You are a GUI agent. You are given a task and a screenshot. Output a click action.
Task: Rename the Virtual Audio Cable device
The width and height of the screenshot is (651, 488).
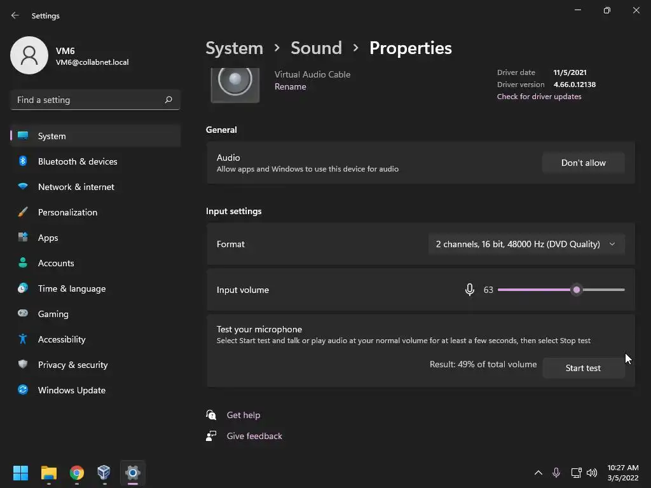[290, 86]
